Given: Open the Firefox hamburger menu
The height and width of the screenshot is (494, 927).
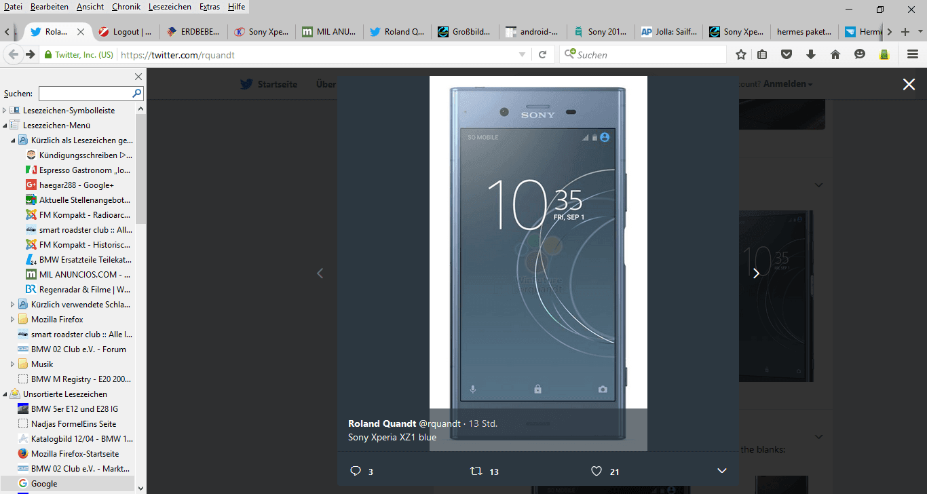Looking at the screenshot, I should pos(913,54).
